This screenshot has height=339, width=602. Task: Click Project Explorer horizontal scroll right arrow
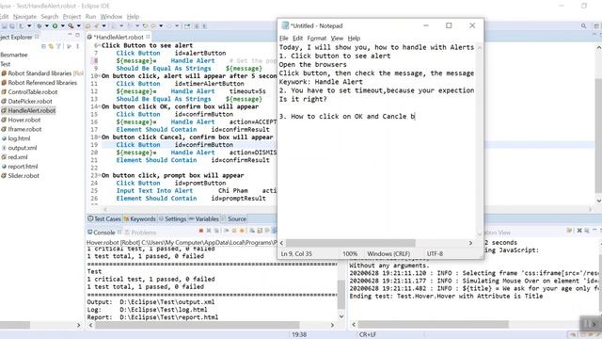coord(79,325)
